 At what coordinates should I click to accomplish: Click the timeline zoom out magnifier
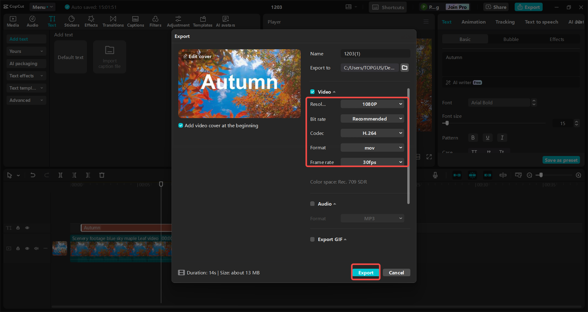[x=530, y=175]
